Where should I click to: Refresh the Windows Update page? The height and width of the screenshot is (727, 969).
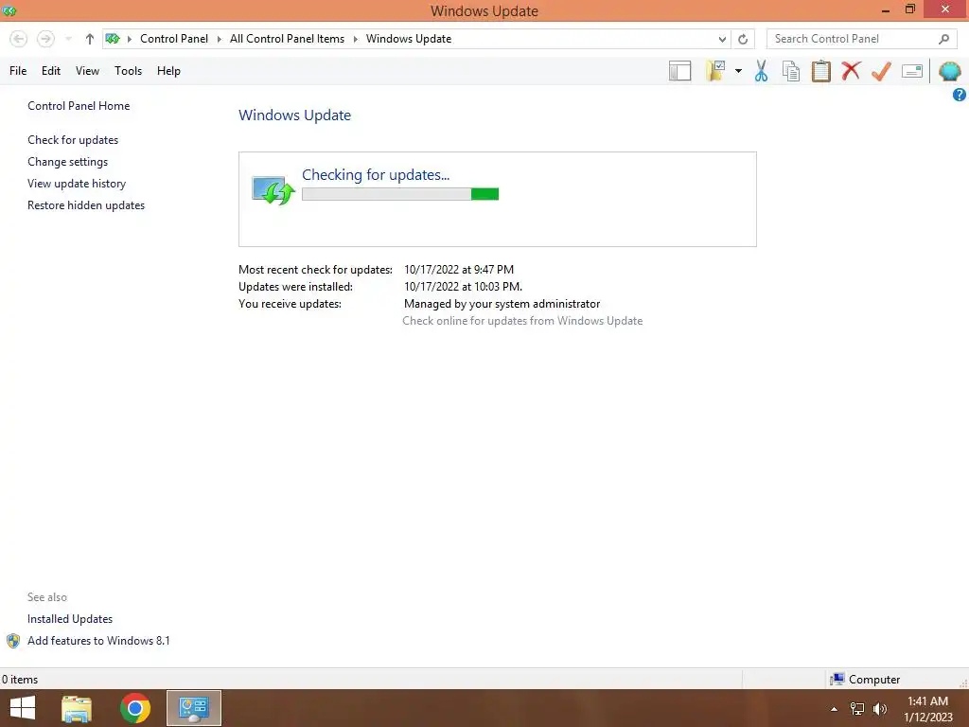coord(743,39)
